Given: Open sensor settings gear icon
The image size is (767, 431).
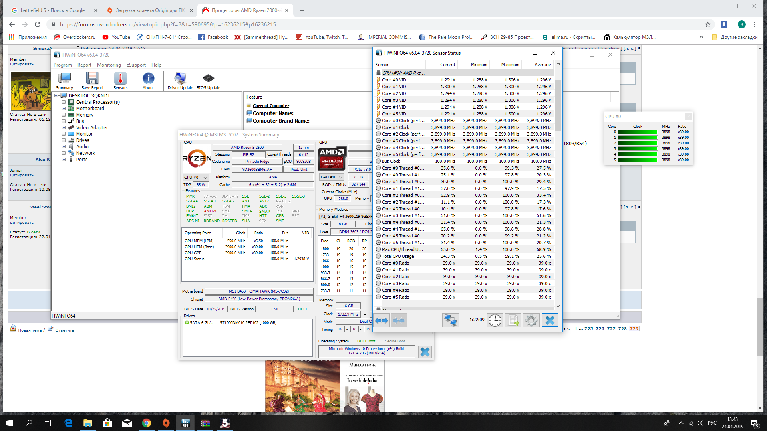Looking at the screenshot, I should pyautogui.click(x=531, y=320).
